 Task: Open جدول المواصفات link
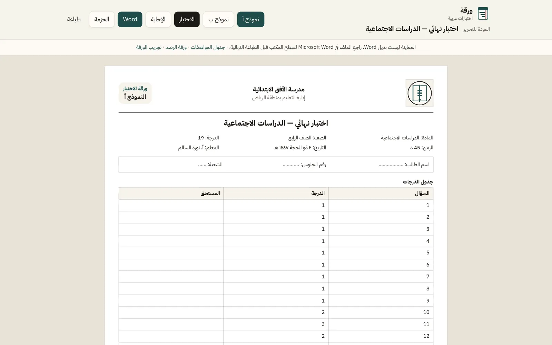point(208,47)
